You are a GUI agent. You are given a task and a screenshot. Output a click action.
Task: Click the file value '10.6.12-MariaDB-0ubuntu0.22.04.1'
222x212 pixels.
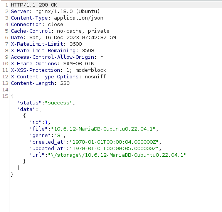(x=103, y=129)
